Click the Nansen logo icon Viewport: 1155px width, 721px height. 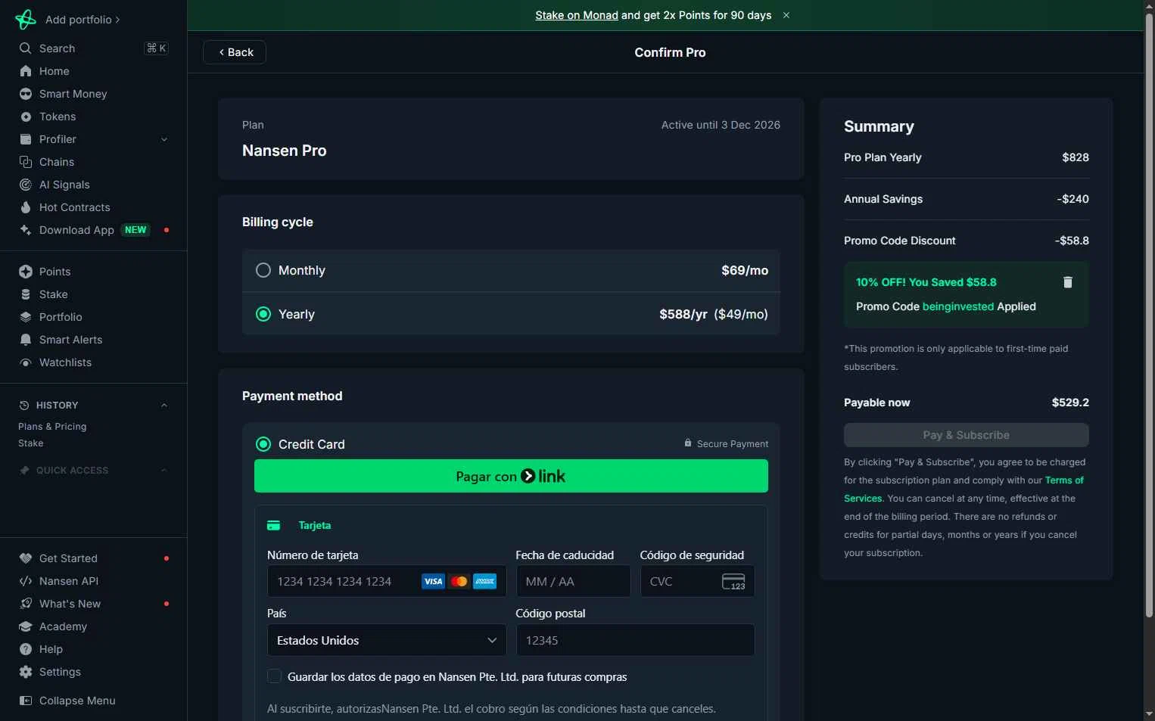pyautogui.click(x=26, y=20)
